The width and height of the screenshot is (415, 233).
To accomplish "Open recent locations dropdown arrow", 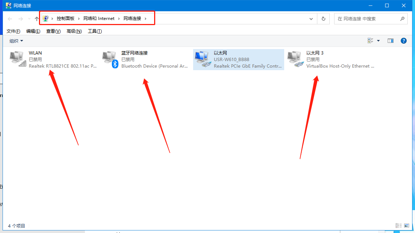I will pyautogui.click(x=29, y=19).
